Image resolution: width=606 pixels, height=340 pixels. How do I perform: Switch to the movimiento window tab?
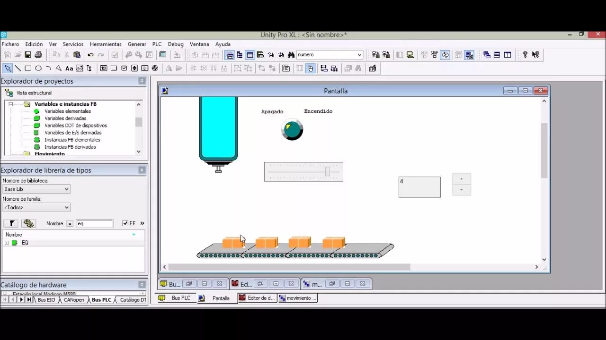tap(297, 298)
